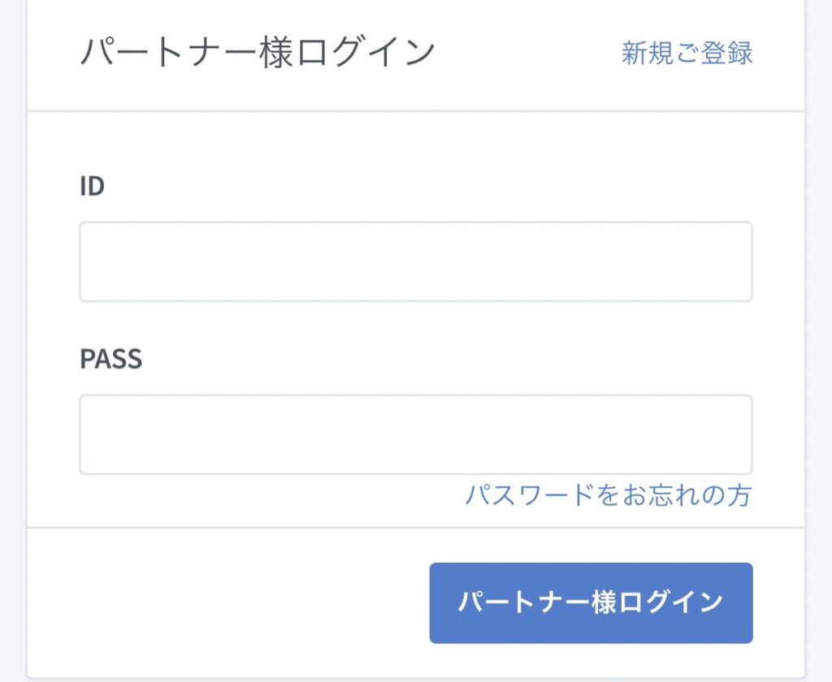Activate the login button in the form footer

click(591, 603)
